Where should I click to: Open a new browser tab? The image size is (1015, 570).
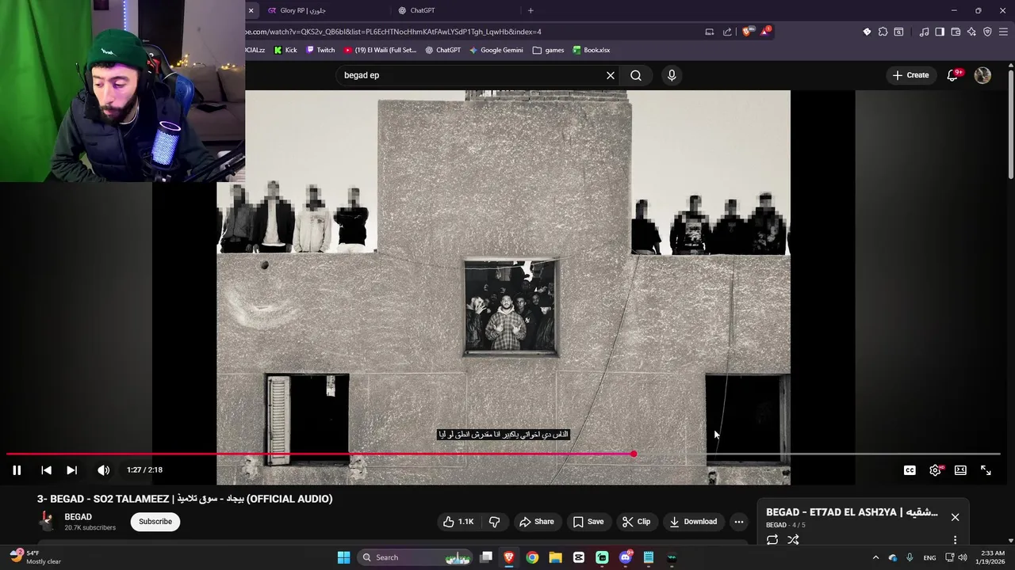(x=530, y=10)
